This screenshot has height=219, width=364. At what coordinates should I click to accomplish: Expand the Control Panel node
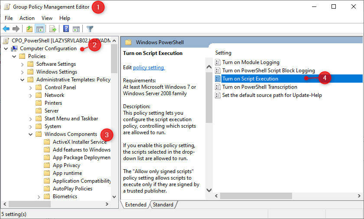click(x=31, y=88)
